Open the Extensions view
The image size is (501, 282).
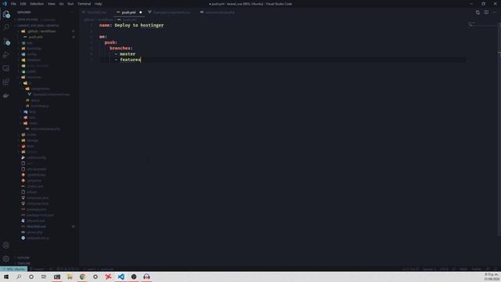(6, 81)
